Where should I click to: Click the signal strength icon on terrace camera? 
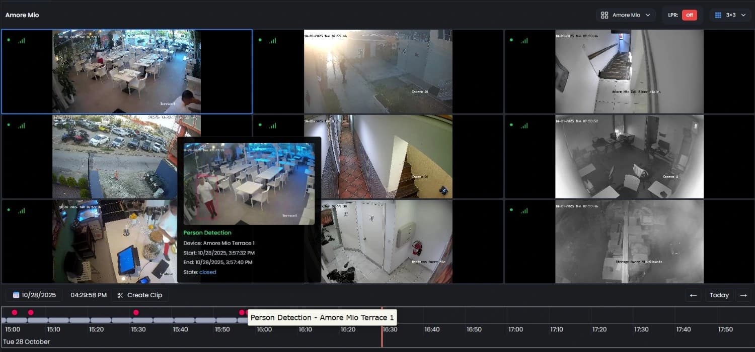(21, 40)
